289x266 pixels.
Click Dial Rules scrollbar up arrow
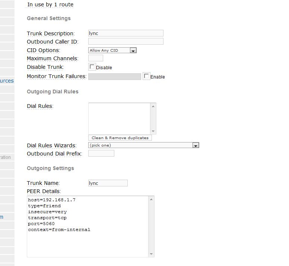pos(153,106)
